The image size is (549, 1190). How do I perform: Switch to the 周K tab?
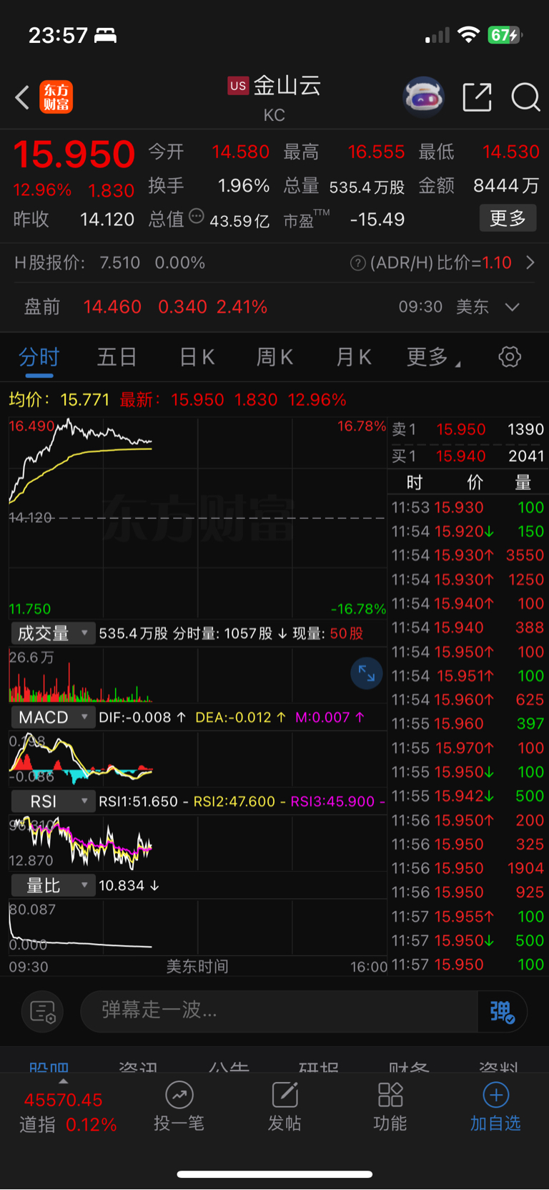click(274, 356)
